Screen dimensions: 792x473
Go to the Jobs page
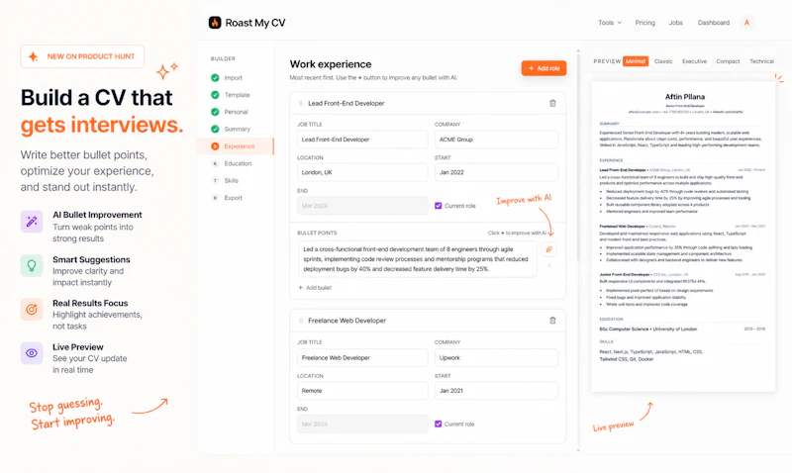(x=676, y=23)
